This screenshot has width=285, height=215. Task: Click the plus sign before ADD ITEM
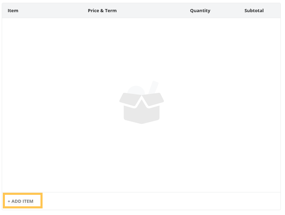(9, 201)
